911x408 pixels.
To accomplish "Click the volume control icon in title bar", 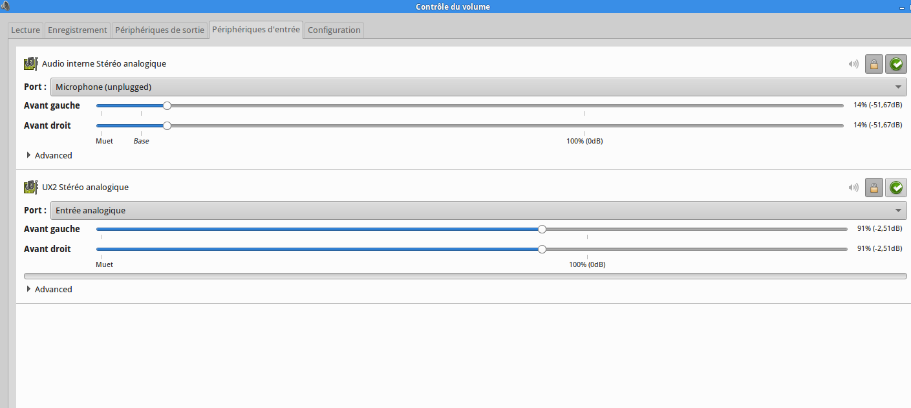I will [5, 6].
